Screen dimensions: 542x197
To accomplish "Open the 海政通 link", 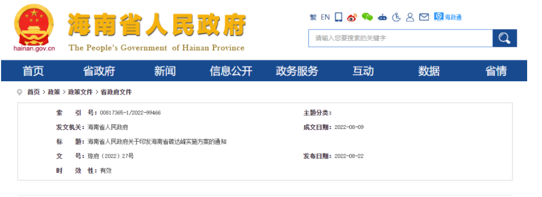I will coord(448,17).
